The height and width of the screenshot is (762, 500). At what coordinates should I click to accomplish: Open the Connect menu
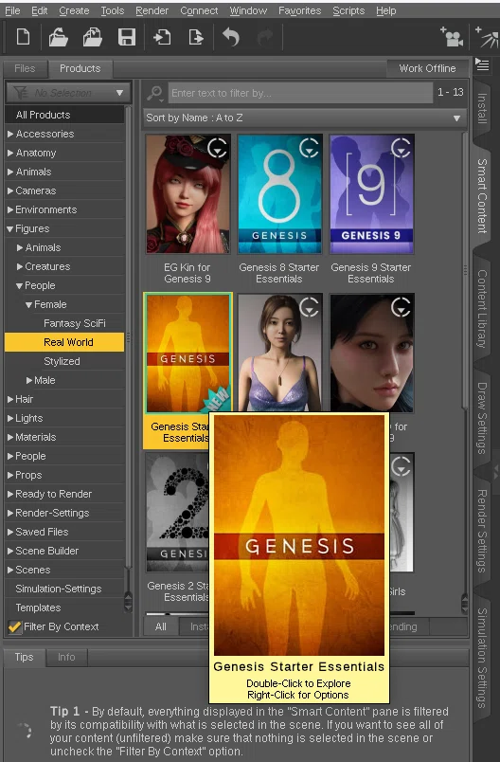(x=199, y=10)
